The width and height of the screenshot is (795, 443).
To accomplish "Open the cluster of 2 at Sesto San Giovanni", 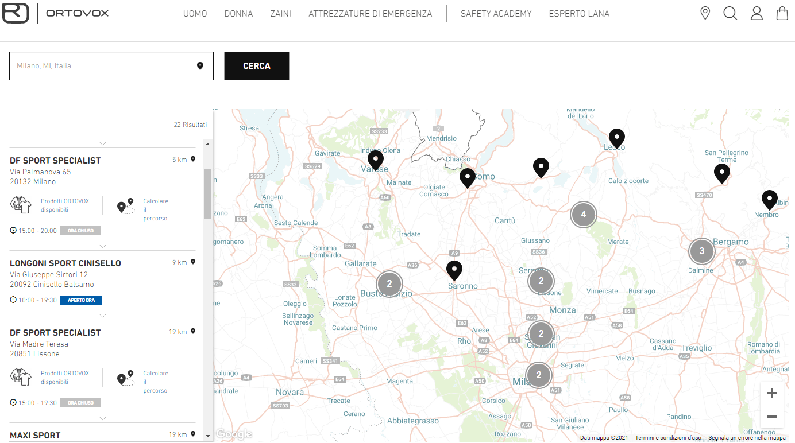I will pos(541,333).
